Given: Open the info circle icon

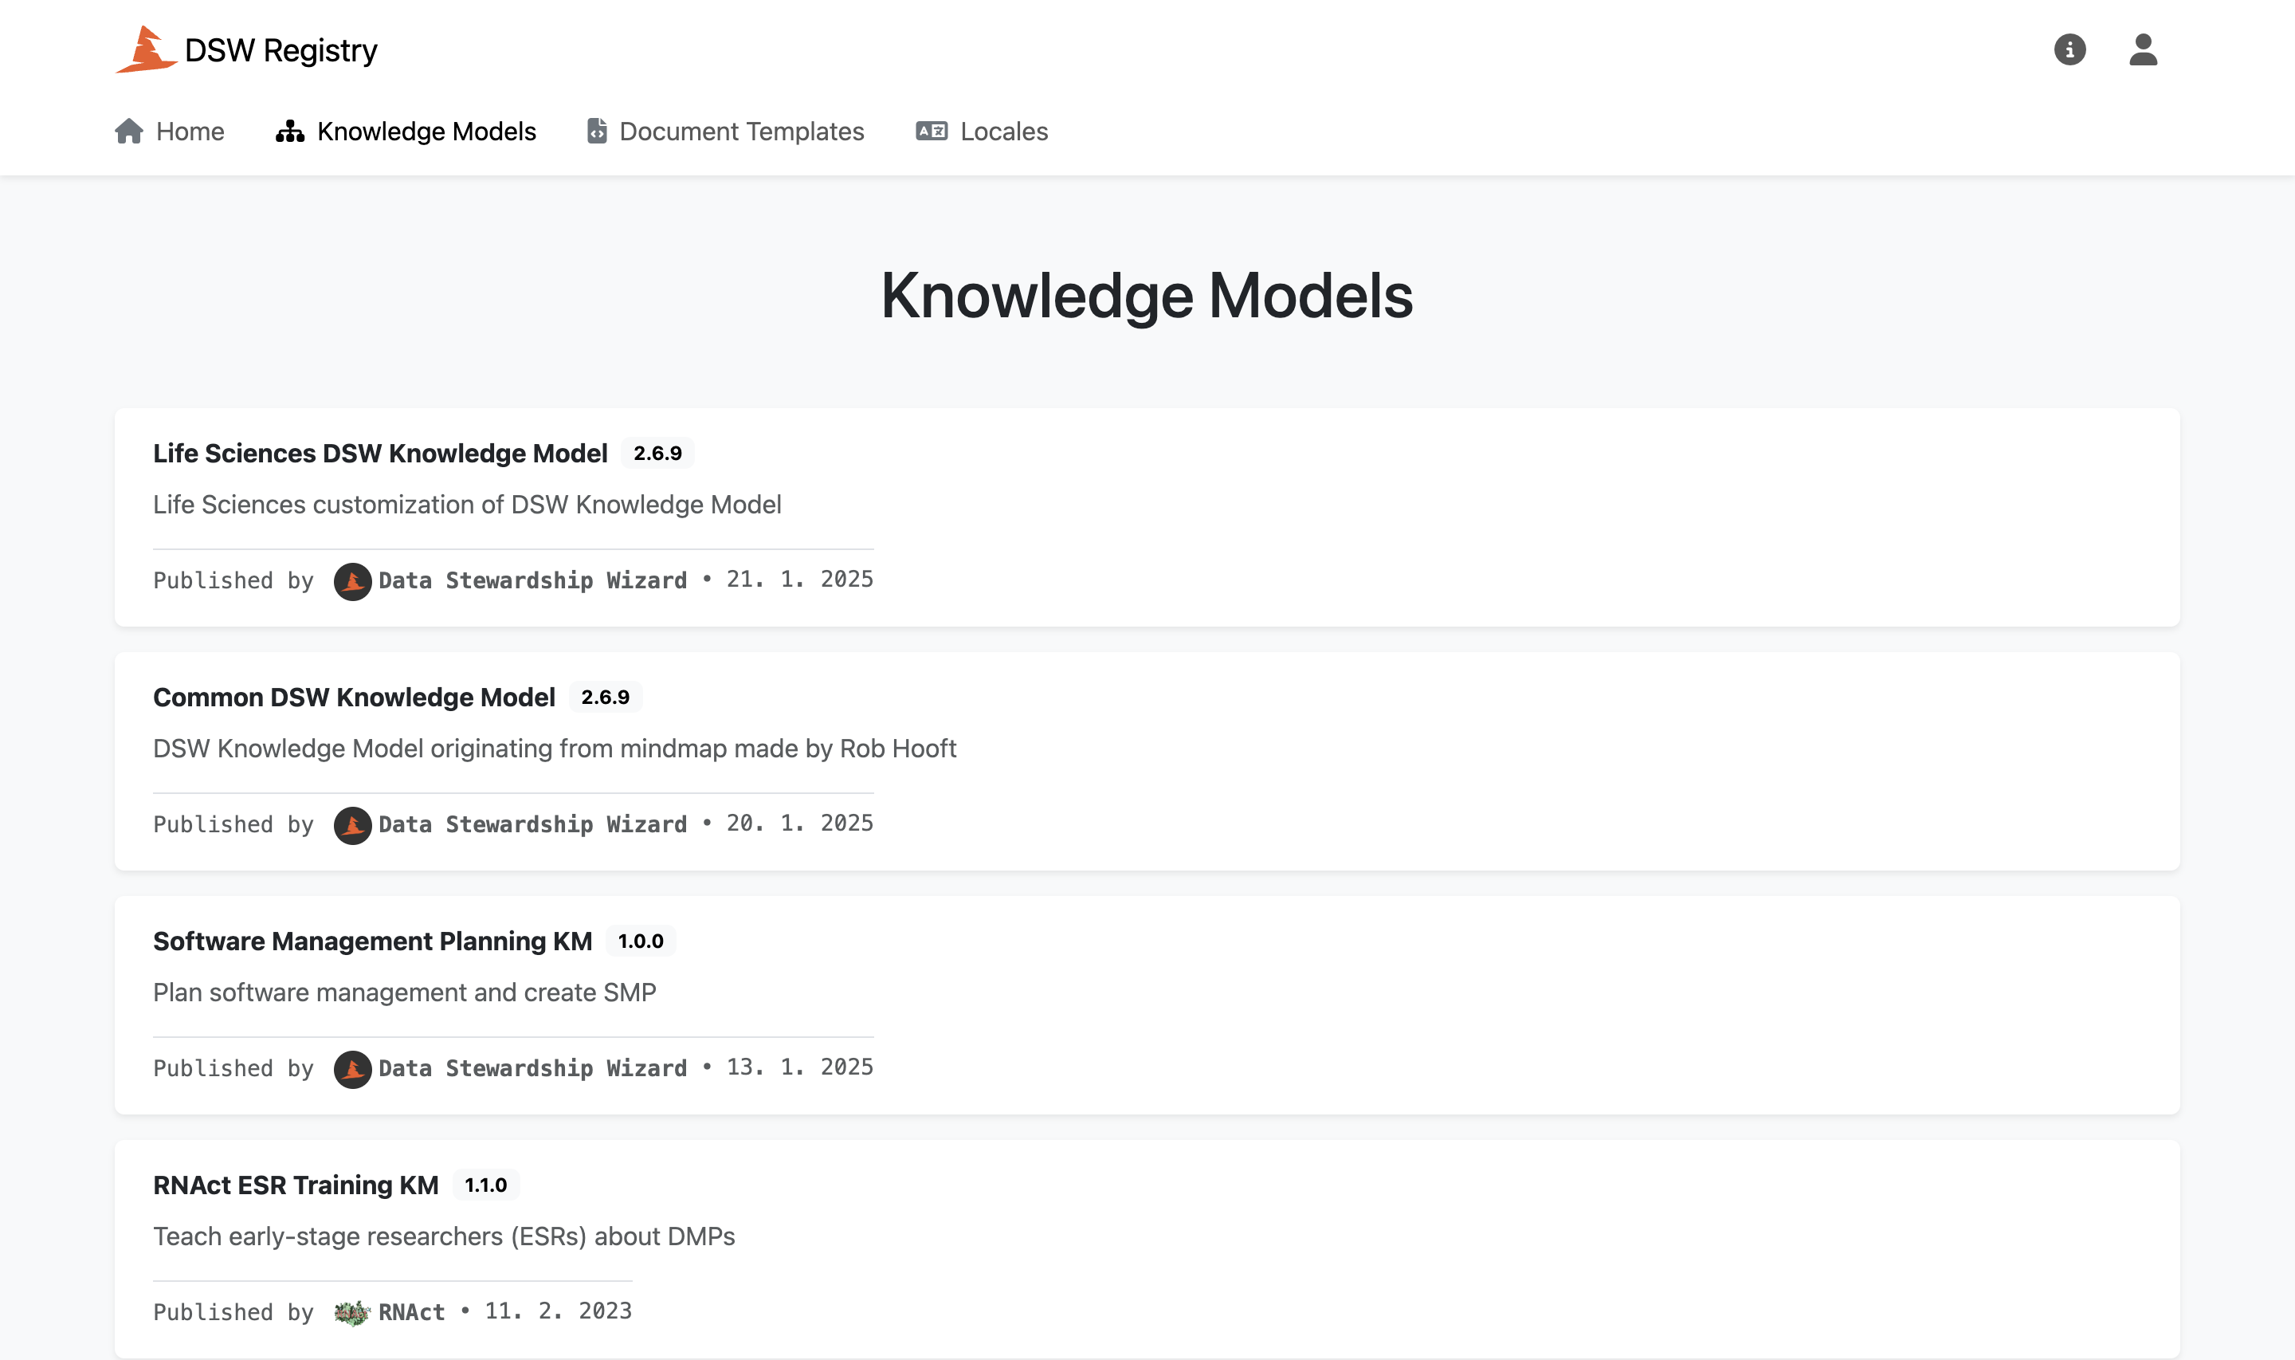Looking at the screenshot, I should pyautogui.click(x=2069, y=49).
